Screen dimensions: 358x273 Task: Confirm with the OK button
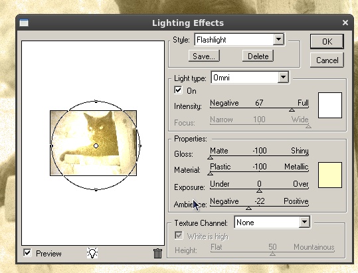(327, 42)
